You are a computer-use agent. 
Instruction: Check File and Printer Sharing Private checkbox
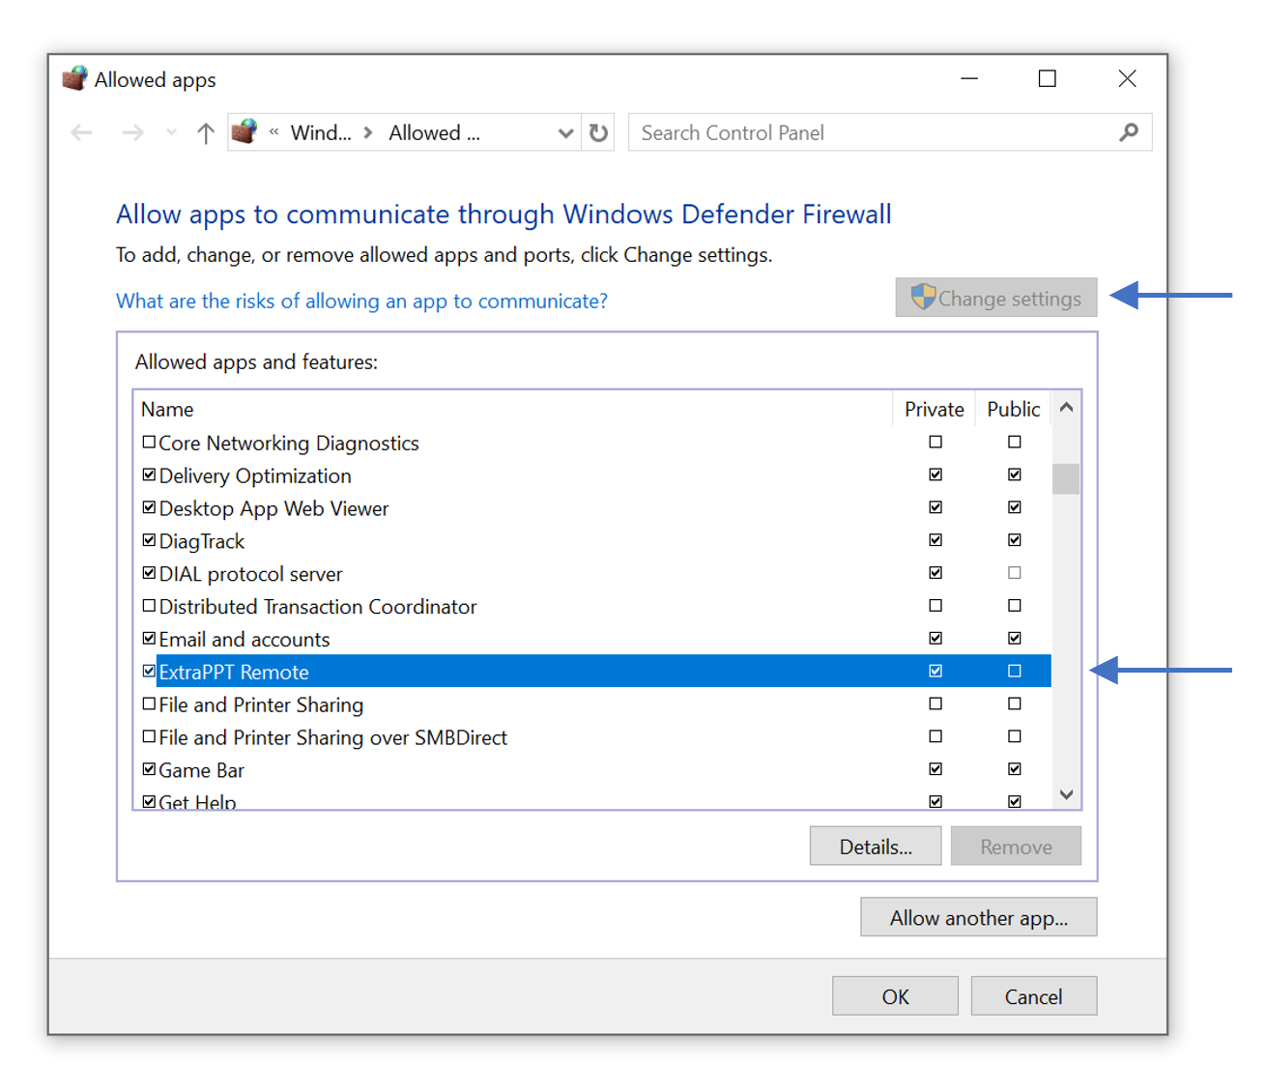935,704
